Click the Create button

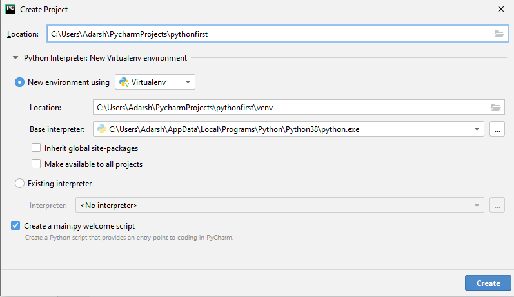[x=488, y=283]
